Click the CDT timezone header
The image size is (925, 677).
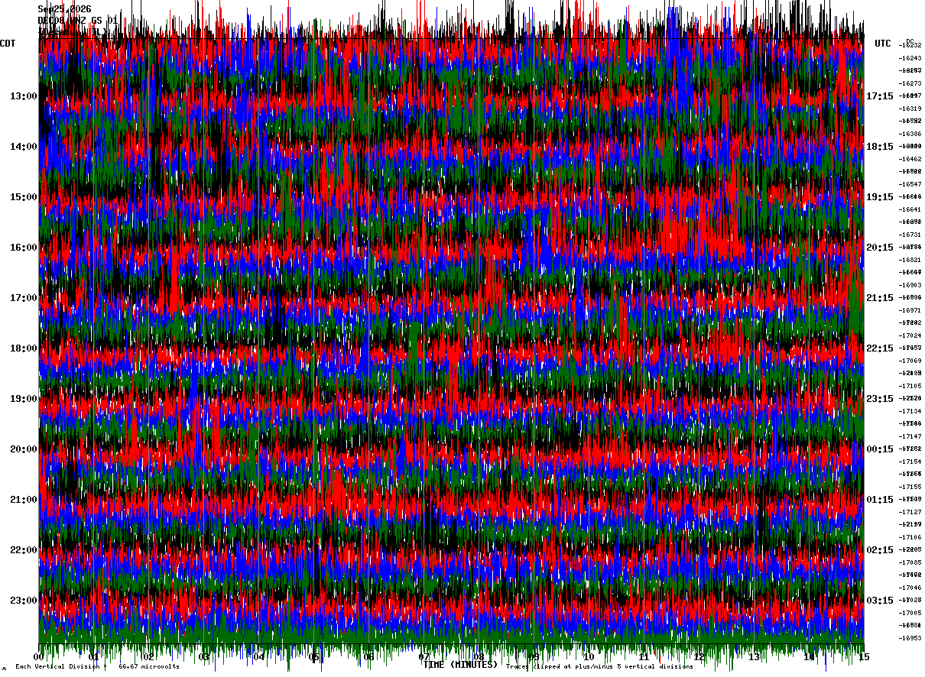[x=8, y=44]
